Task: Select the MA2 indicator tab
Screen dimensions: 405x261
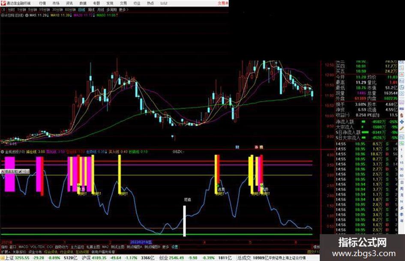Action: click(x=105, y=247)
